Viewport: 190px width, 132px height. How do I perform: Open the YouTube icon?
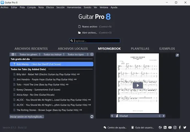point(170,127)
